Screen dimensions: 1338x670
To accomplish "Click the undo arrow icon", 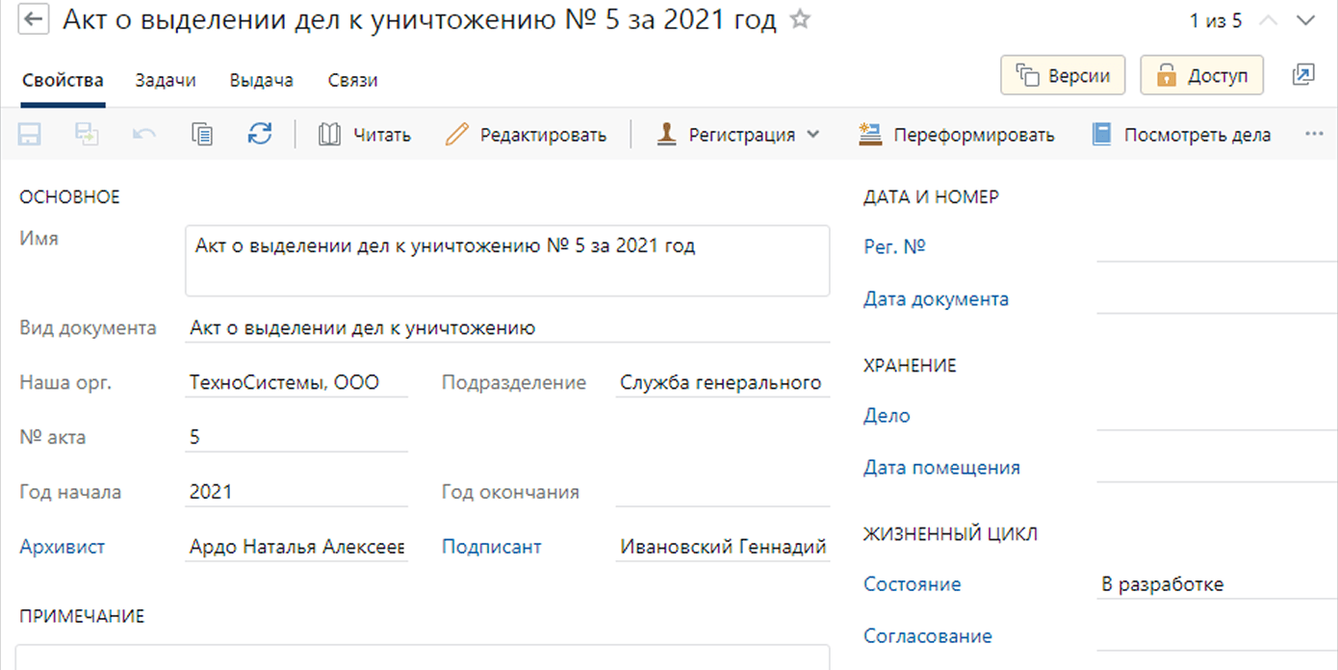I will click(144, 135).
